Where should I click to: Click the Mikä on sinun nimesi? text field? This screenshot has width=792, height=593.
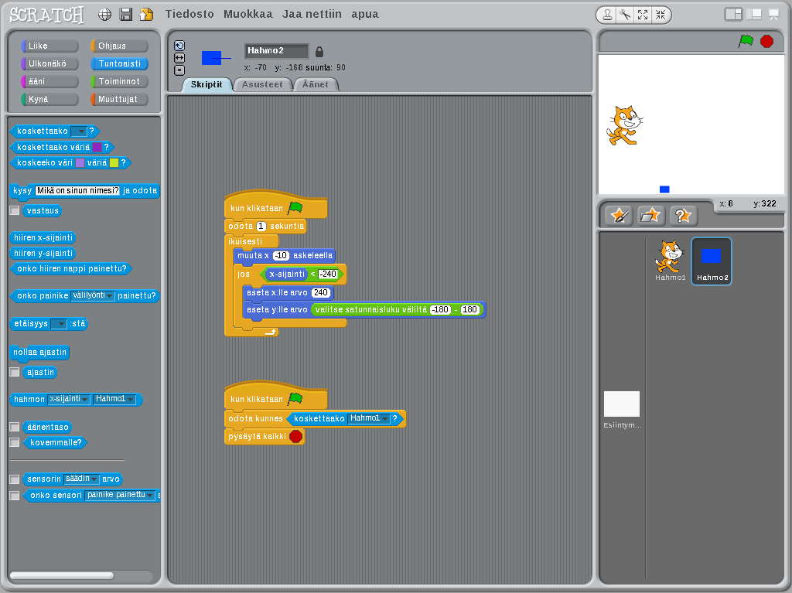tap(78, 191)
